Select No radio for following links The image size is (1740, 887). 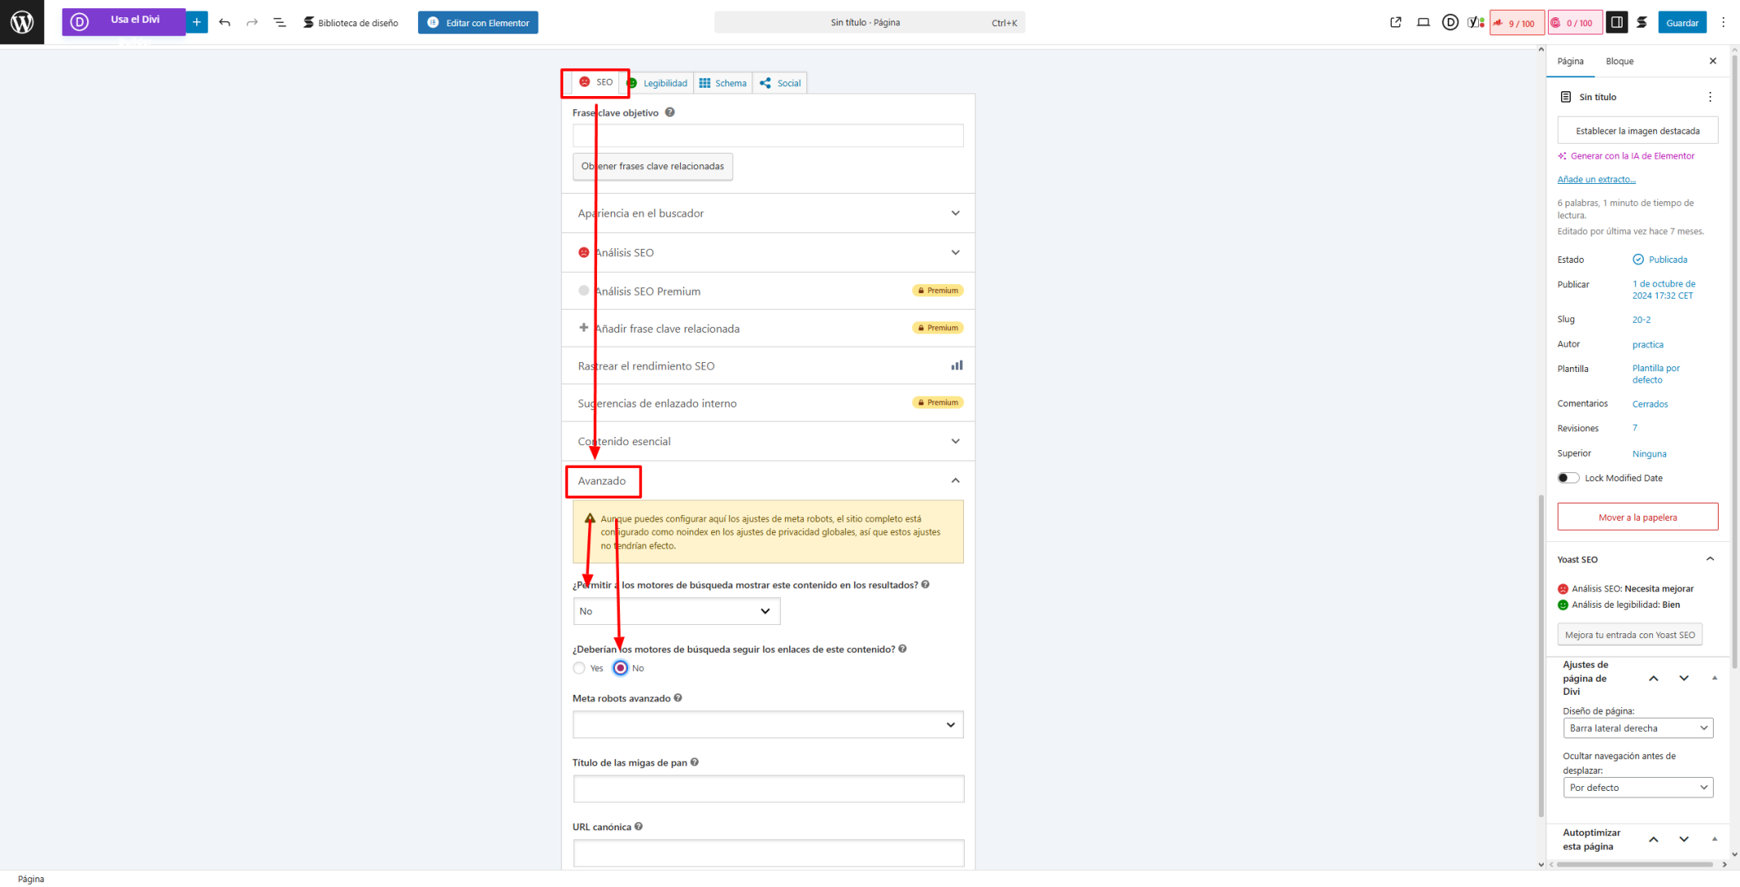coord(621,668)
